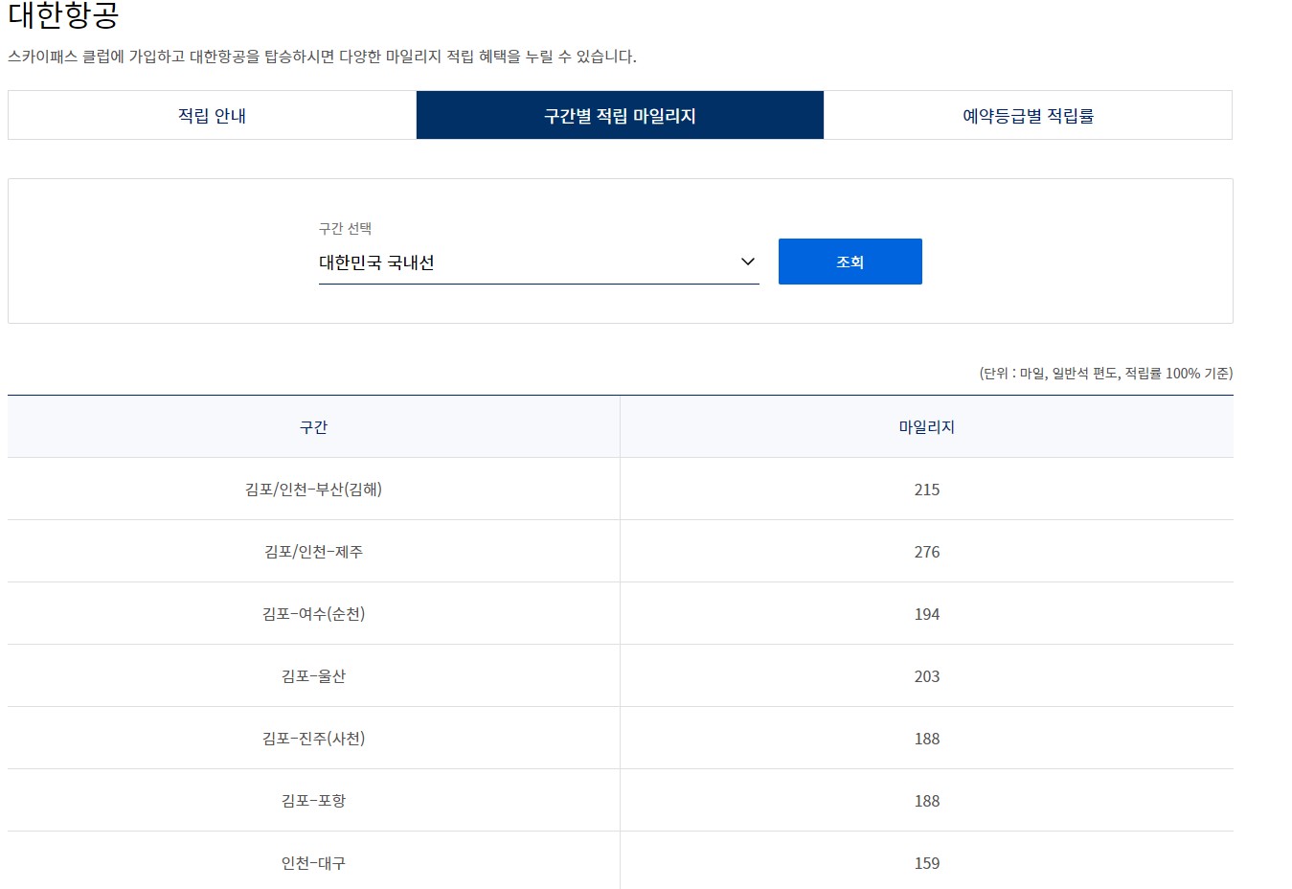Select the 김포-여수(순천) row label
This screenshot has width=1292, height=889.
(x=313, y=614)
